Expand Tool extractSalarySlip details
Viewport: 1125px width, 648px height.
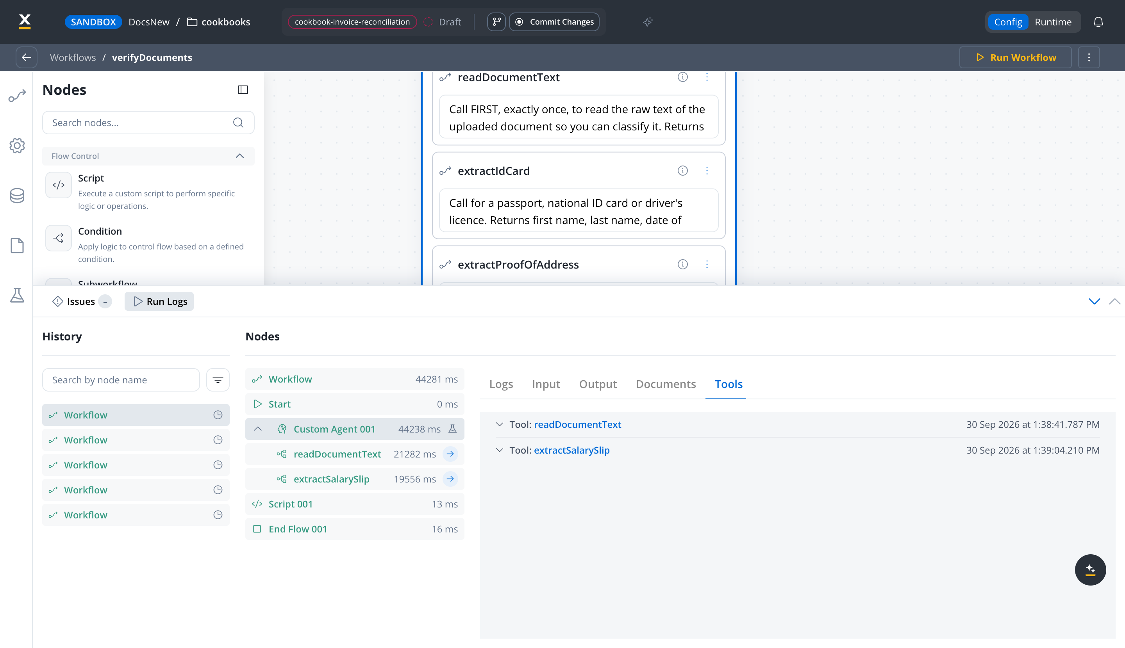click(x=499, y=450)
